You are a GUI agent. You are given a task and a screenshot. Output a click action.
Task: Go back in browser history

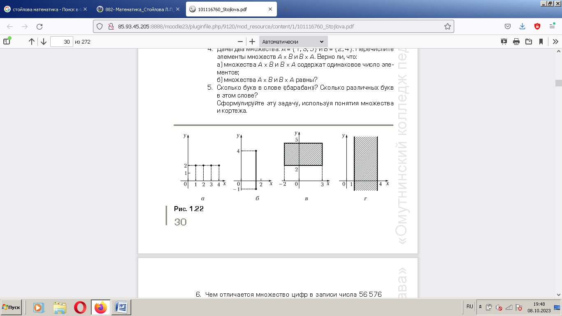10,26
